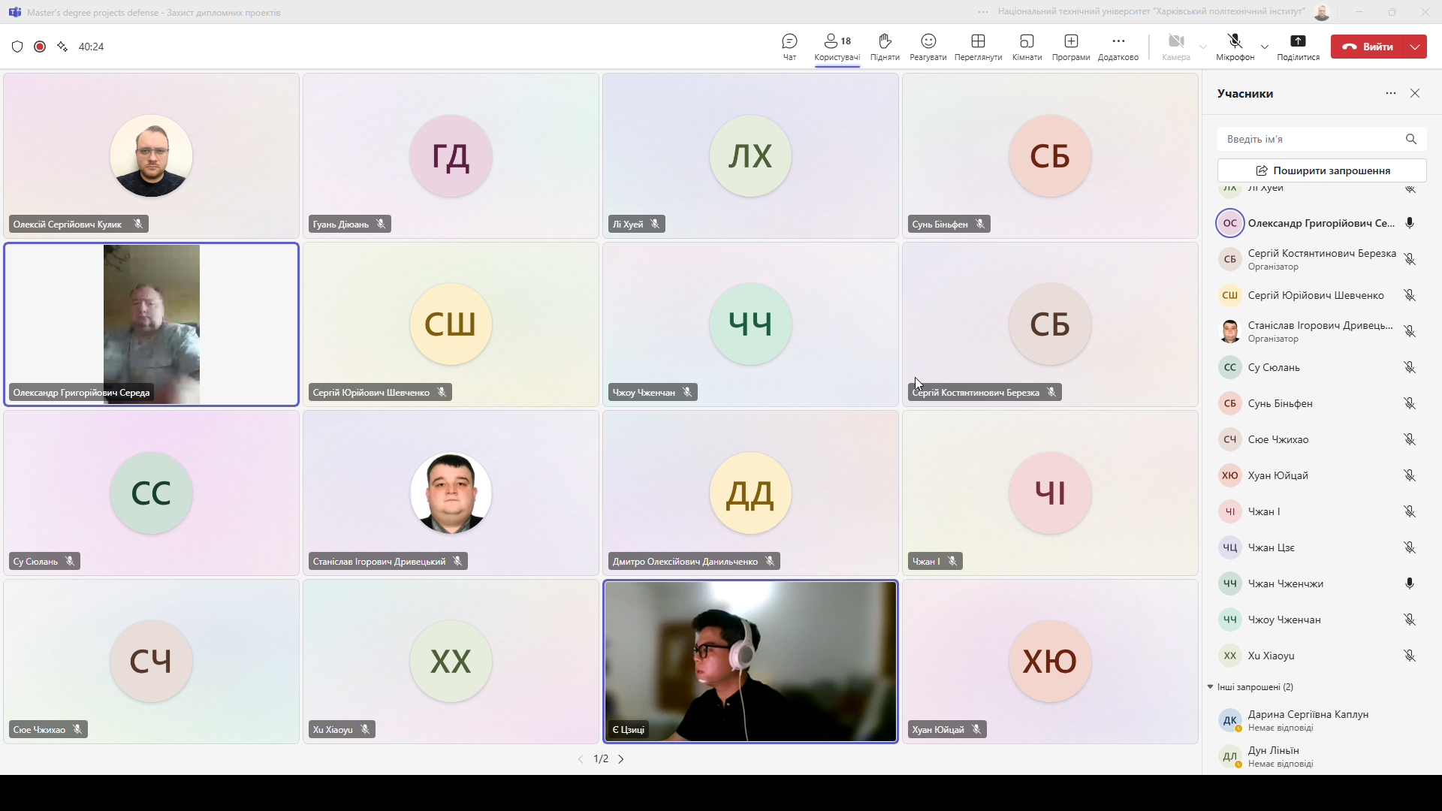The width and height of the screenshot is (1442, 811).
Task: Click the recording indicator icon
Action: click(x=40, y=47)
